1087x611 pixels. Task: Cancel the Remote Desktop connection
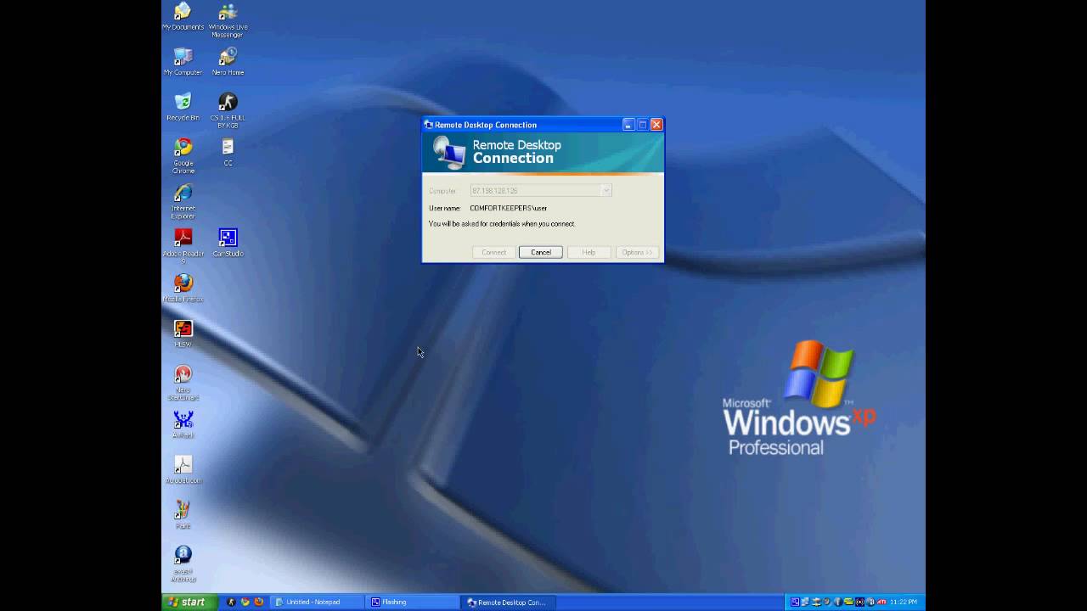coord(541,252)
